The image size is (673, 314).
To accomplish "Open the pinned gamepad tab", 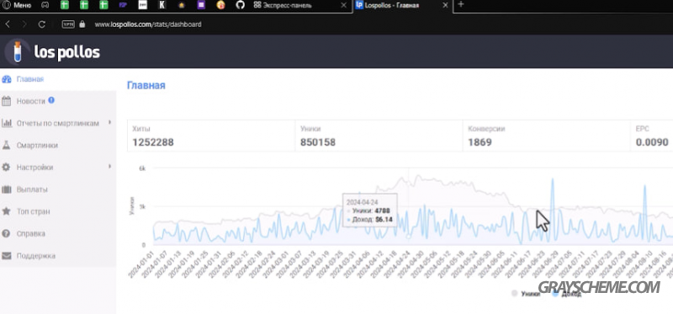I will point(45,5).
